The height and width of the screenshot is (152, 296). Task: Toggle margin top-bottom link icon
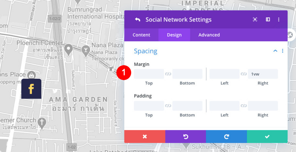(x=168, y=74)
